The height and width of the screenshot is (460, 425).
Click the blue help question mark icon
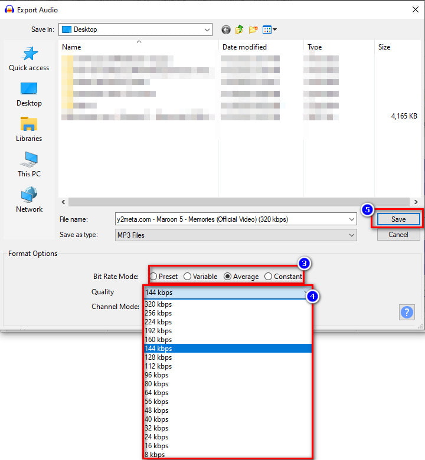pyautogui.click(x=407, y=312)
